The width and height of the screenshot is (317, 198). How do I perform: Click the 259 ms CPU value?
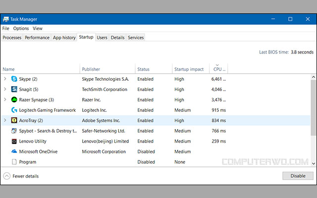pos(219,141)
